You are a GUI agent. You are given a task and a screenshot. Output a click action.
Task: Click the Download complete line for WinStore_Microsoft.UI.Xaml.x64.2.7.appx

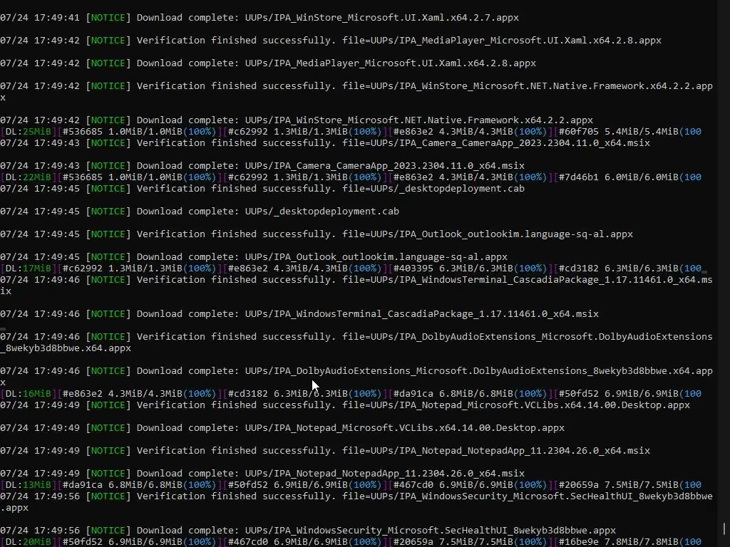coord(259,18)
